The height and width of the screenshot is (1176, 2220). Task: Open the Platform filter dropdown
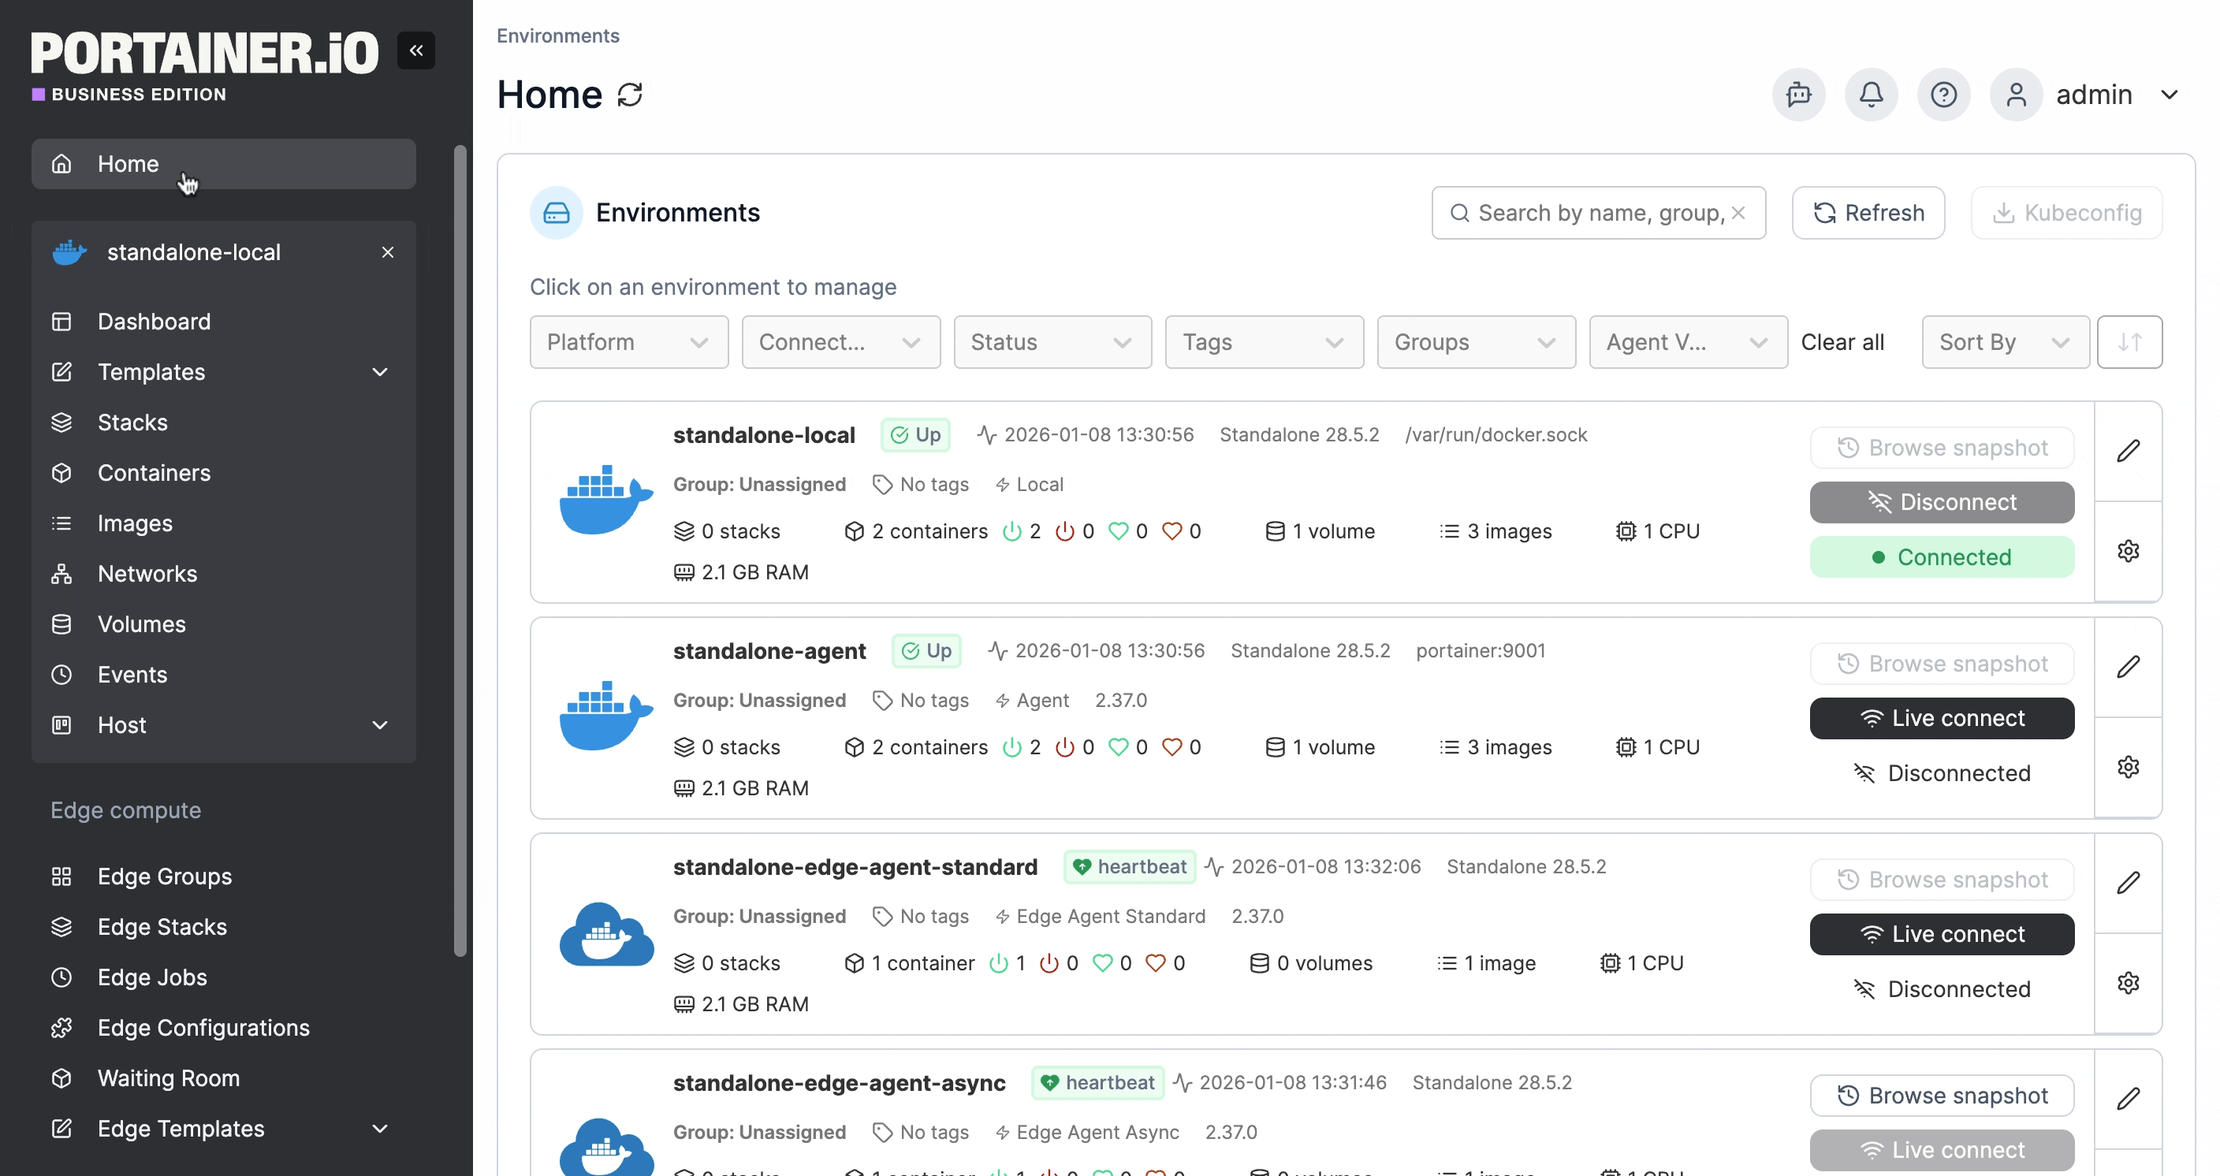tap(628, 342)
